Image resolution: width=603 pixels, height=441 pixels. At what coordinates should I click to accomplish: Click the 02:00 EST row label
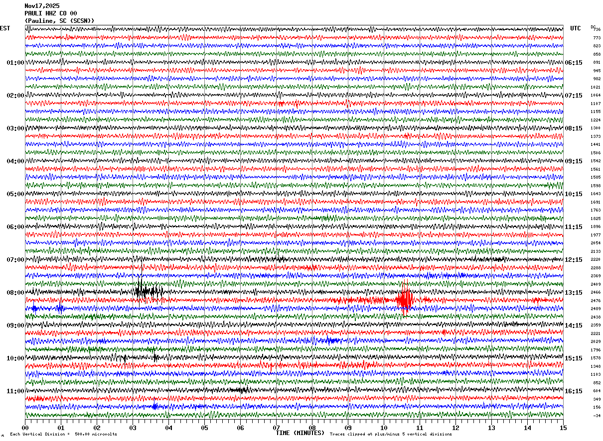15,96
